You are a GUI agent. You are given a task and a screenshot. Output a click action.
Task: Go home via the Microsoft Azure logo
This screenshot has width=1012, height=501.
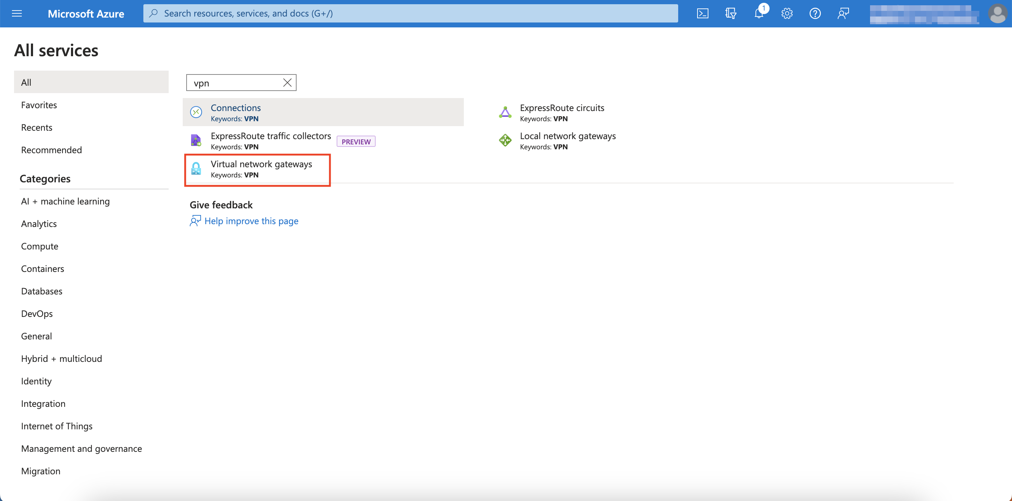coord(86,13)
